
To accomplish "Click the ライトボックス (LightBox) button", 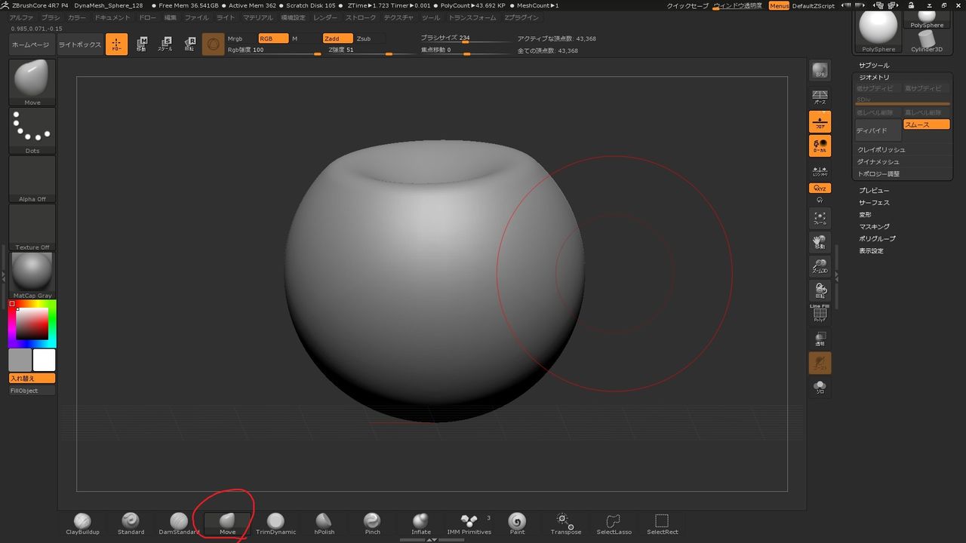I will click(x=80, y=45).
